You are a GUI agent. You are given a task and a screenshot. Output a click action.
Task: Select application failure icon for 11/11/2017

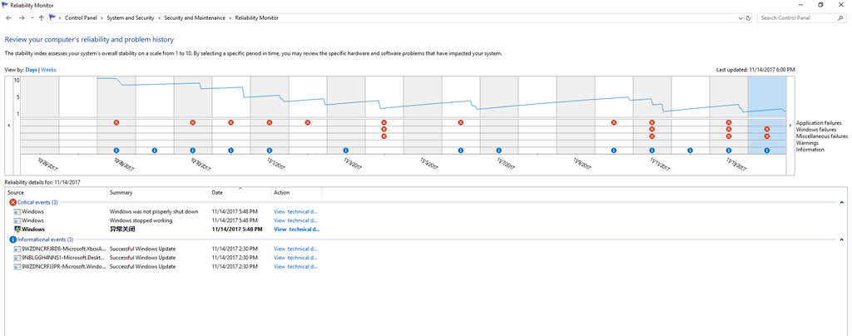point(652,123)
